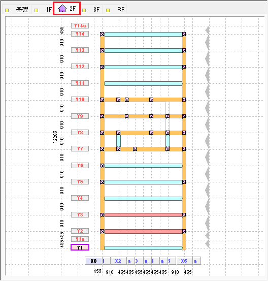Select the 2F tab with house icon
The height and width of the screenshot is (281, 268).
[x=66, y=9]
